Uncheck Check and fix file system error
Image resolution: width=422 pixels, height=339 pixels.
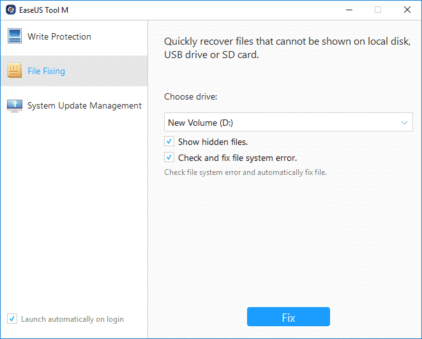(169, 158)
